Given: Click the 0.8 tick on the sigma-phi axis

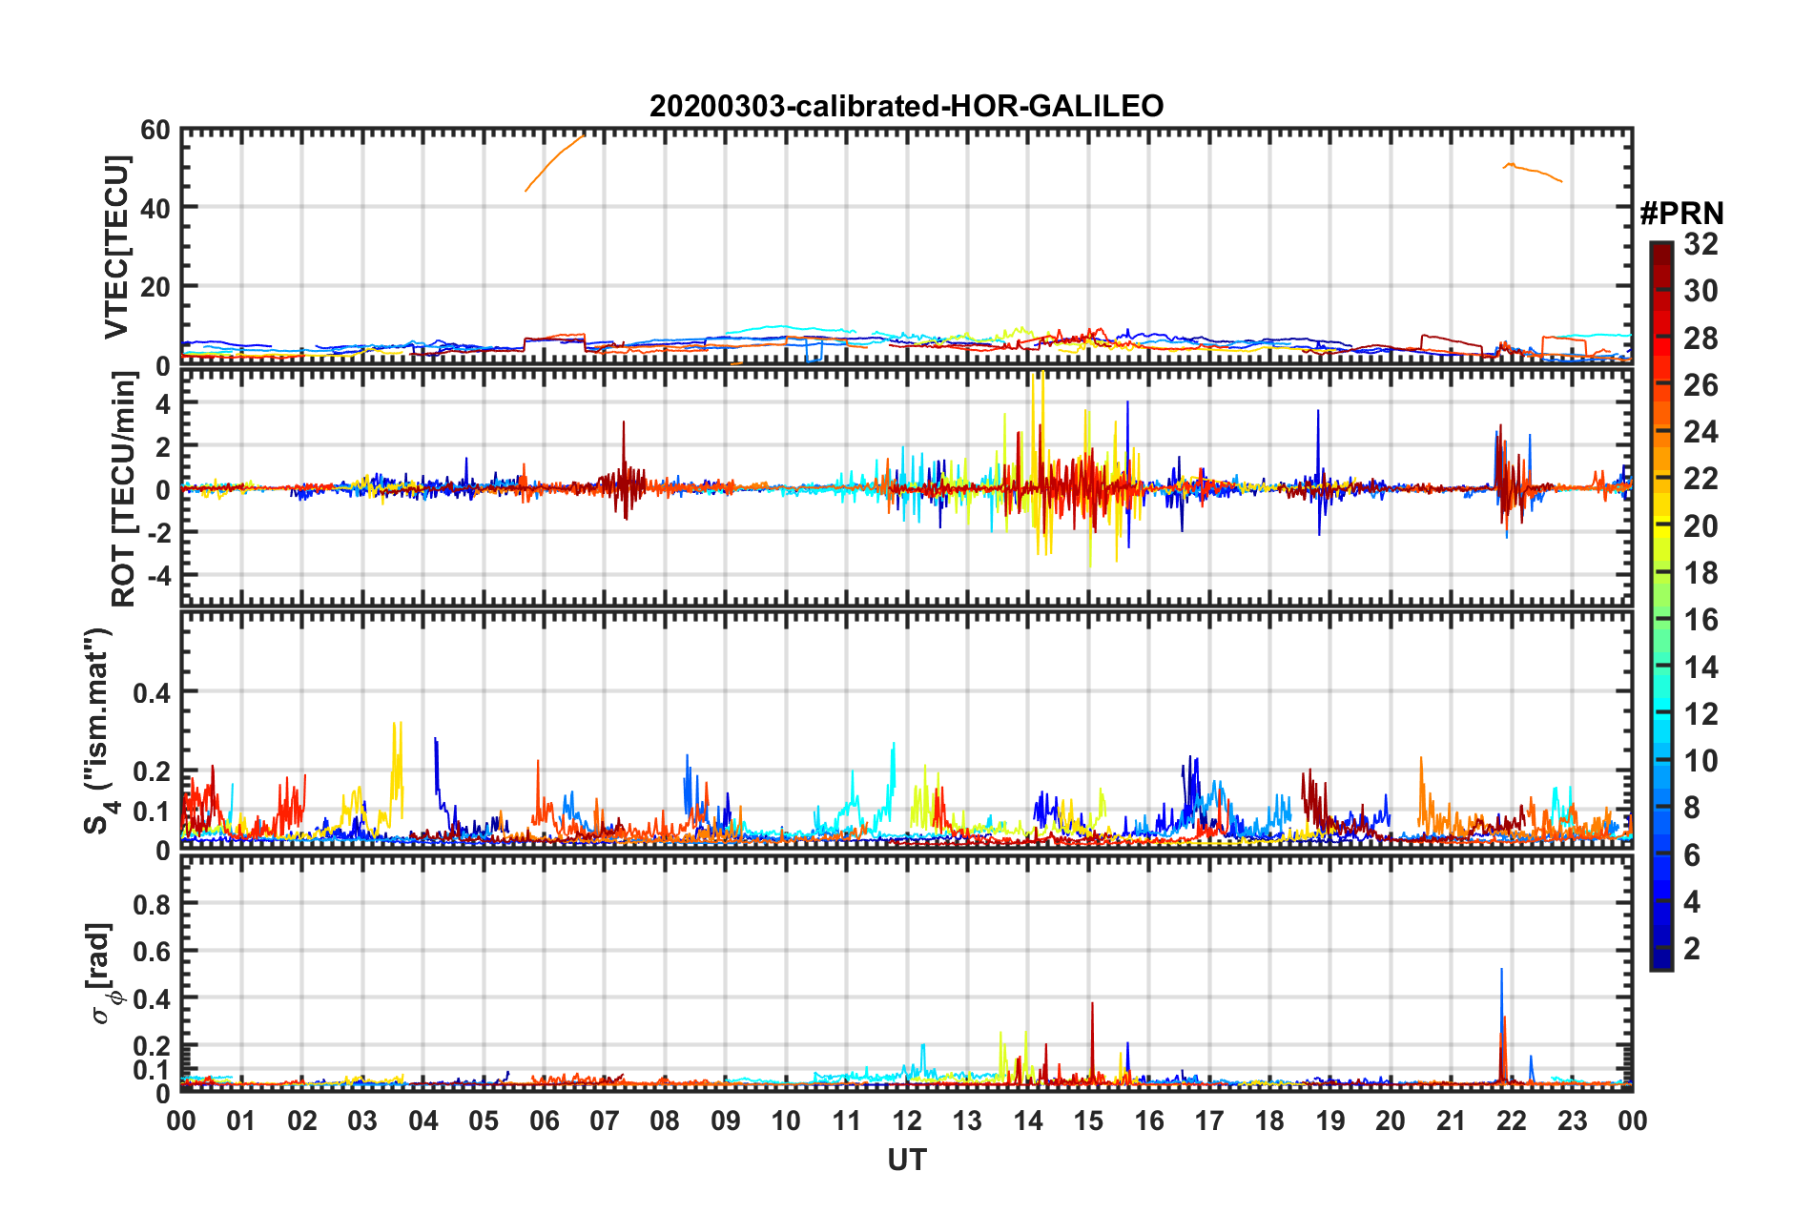Looking at the screenshot, I should click(152, 903).
